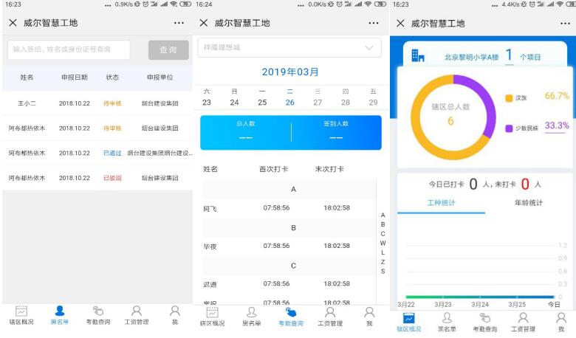
Task: Jump to letter W in the alphabet index
Action: (383, 243)
